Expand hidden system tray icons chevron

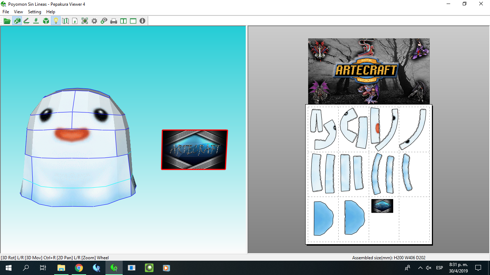(420, 268)
